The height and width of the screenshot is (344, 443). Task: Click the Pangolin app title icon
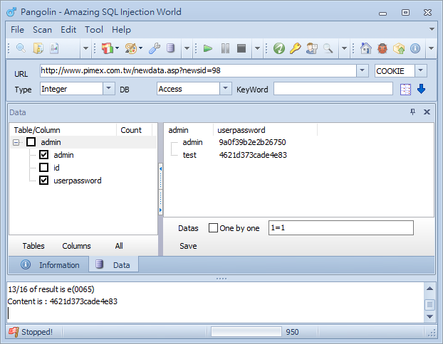tap(11, 12)
